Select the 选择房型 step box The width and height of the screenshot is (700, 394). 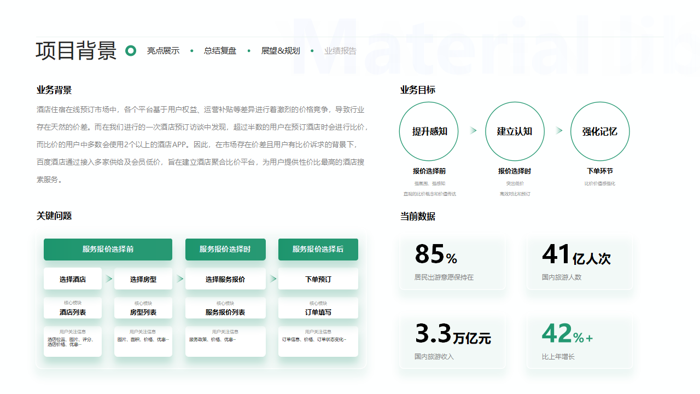point(143,279)
